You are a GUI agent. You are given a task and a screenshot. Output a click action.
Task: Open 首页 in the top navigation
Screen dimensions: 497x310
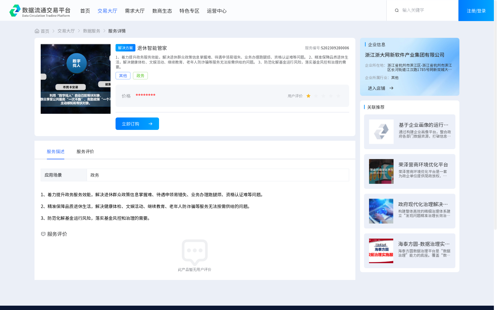point(85,11)
